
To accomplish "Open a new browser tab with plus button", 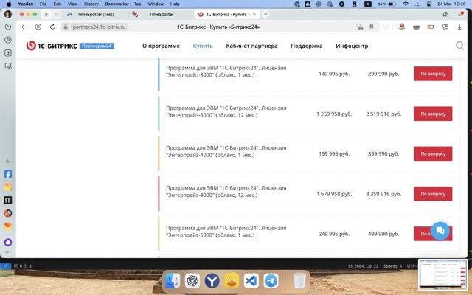I will click(265, 14).
